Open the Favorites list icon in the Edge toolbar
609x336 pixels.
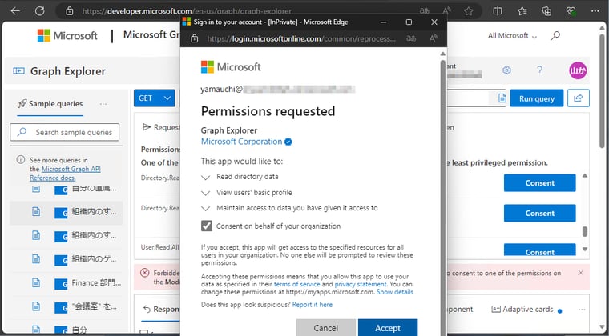[x=522, y=11]
